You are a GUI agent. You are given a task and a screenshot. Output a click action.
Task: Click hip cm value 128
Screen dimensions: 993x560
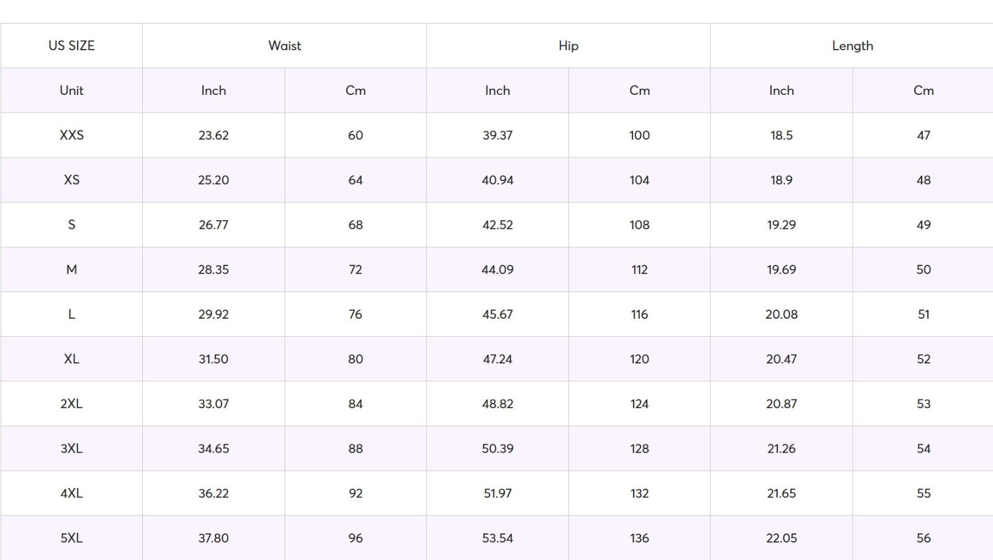pyautogui.click(x=639, y=448)
